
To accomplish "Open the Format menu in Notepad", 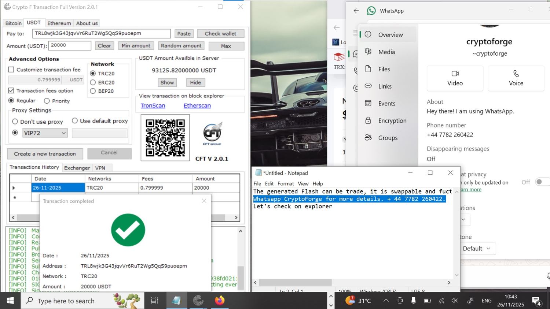I will (285, 183).
